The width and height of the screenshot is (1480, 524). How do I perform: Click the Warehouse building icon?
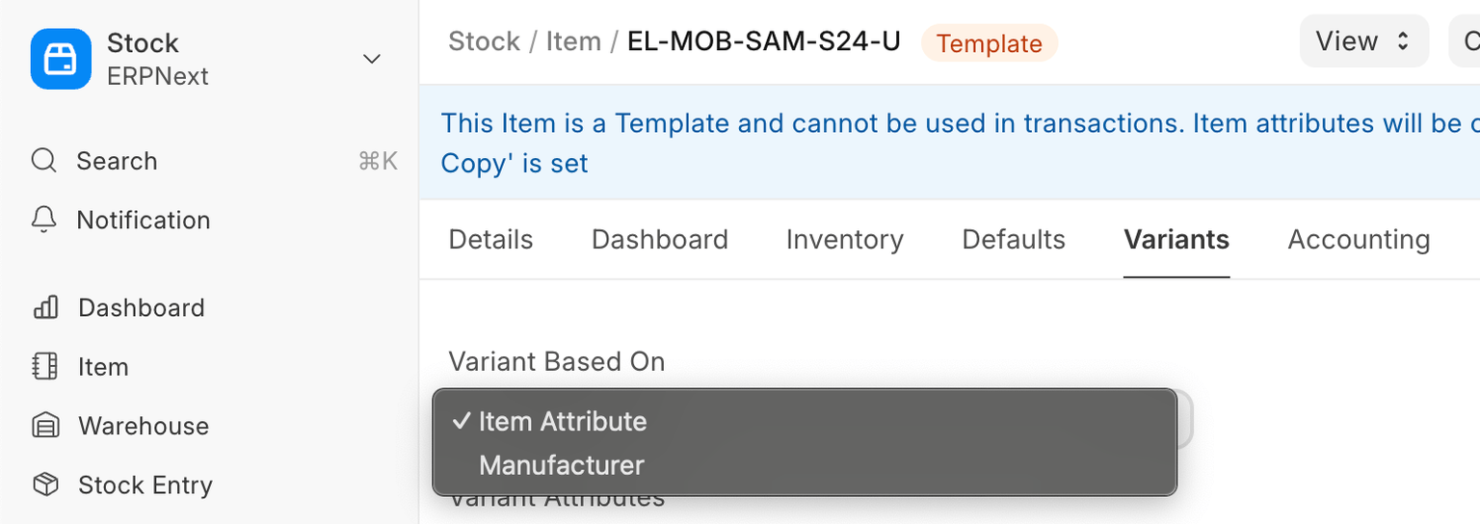pos(45,426)
